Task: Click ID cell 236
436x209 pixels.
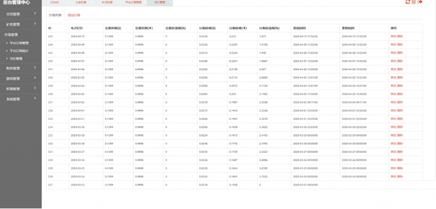Action: 50,110
